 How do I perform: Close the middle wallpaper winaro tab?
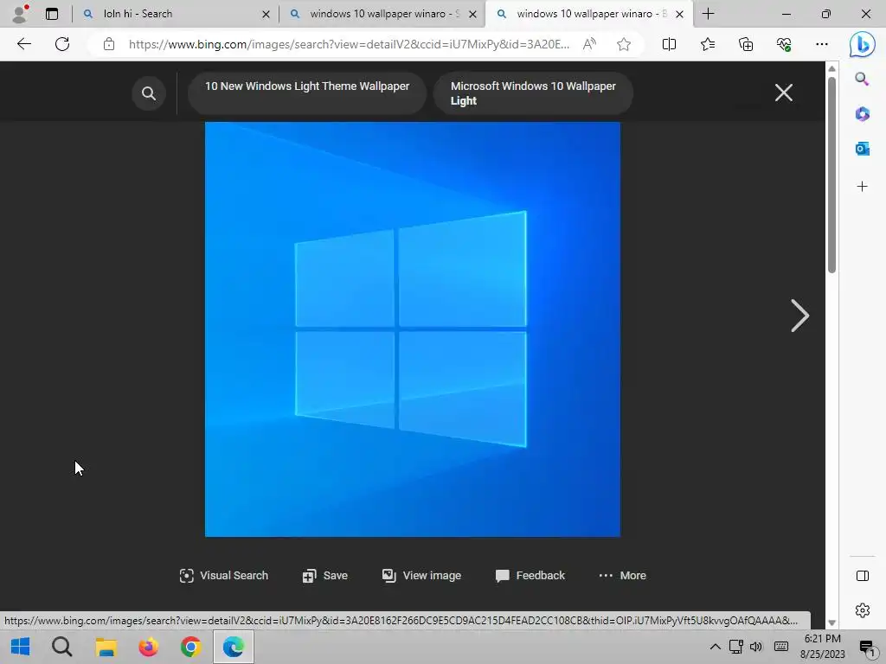[473, 14]
